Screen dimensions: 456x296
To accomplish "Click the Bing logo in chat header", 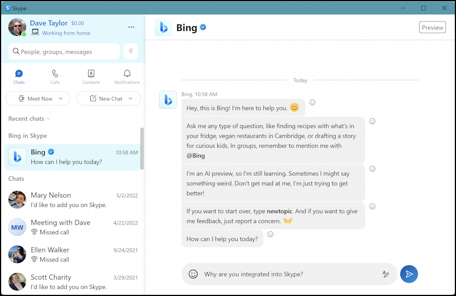I will coord(163,27).
